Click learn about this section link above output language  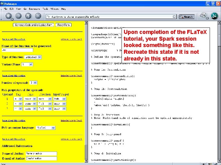tap(14, 120)
